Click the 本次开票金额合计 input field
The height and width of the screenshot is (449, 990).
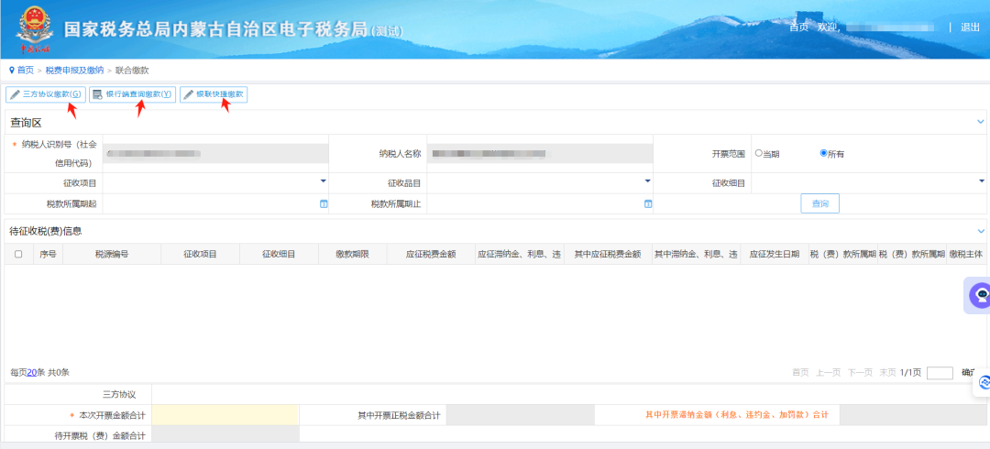pos(225,415)
